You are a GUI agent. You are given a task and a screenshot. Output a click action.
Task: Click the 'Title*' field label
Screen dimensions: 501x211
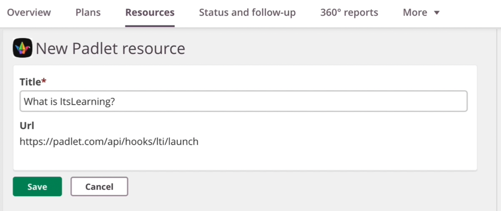point(33,82)
